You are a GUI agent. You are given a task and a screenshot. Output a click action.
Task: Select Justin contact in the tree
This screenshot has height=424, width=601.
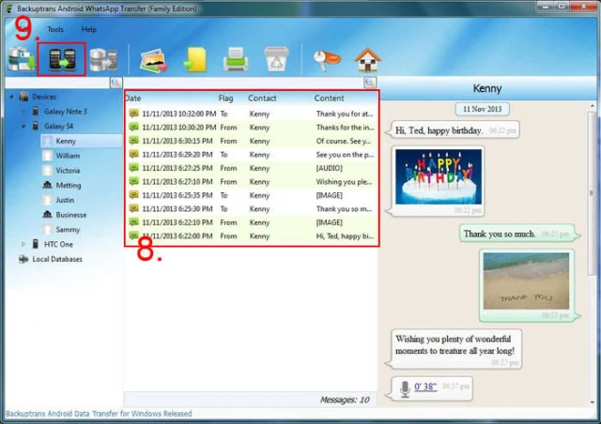tap(65, 200)
